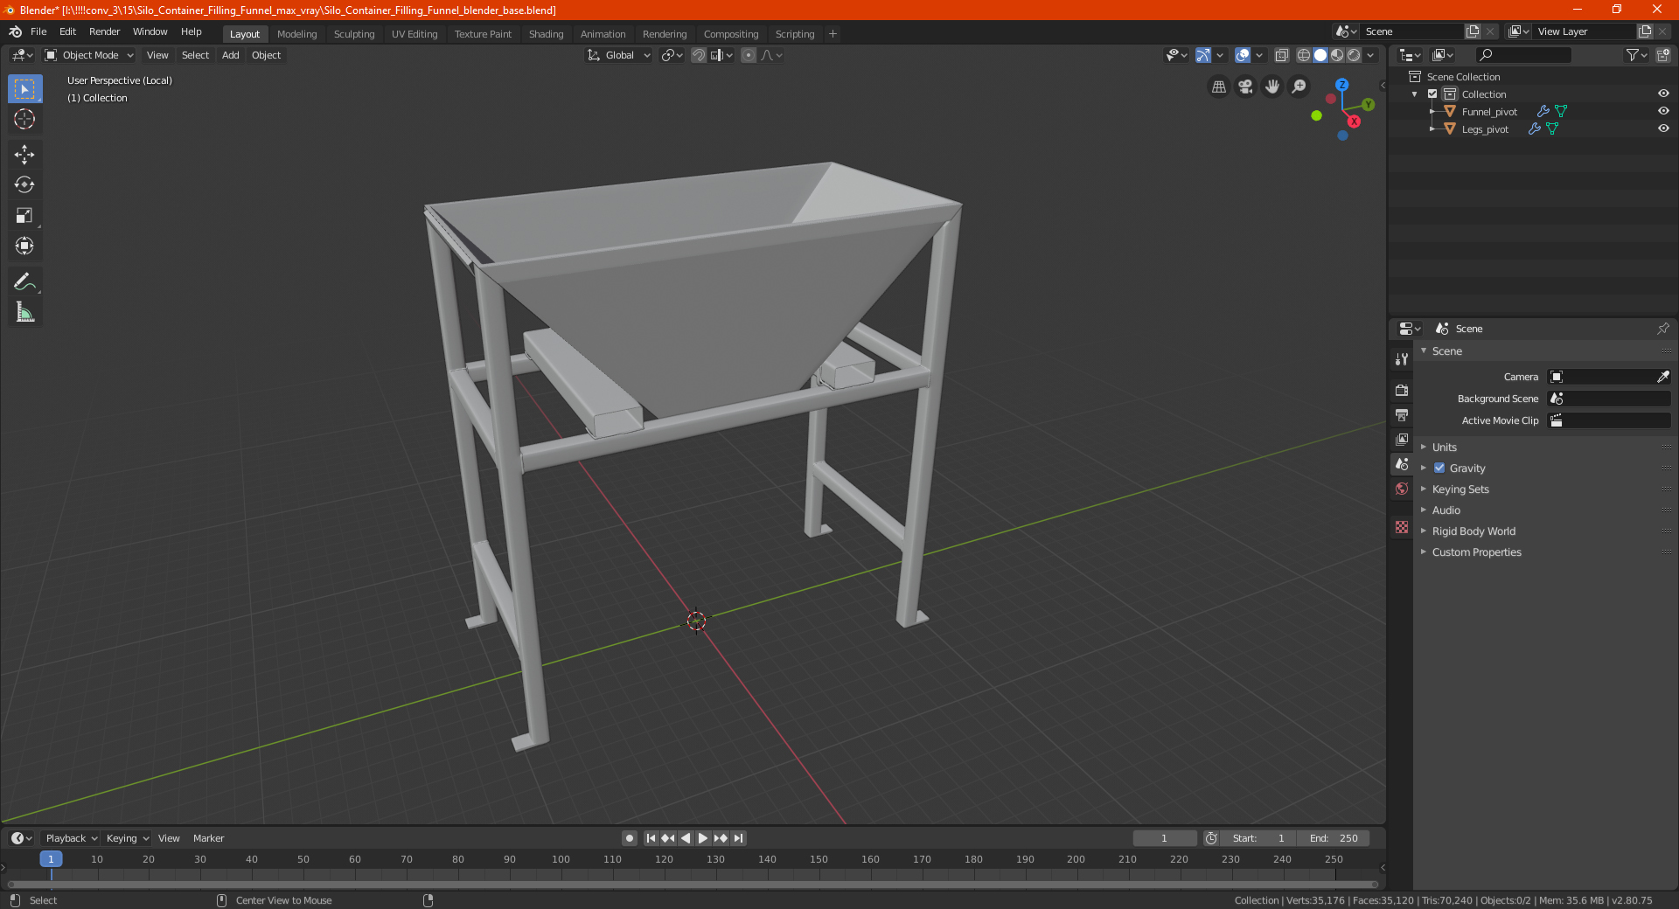Uncheck Collection in the outliner

tap(1432, 94)
